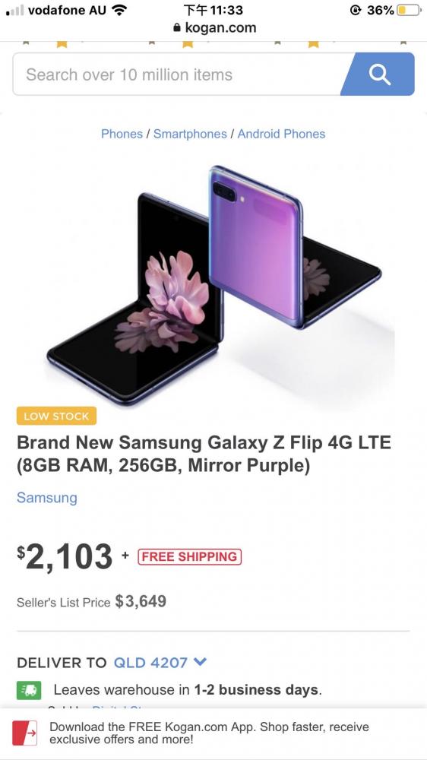Open the Samsung brand link
The image size is (427, 760).
pos(47,498)
